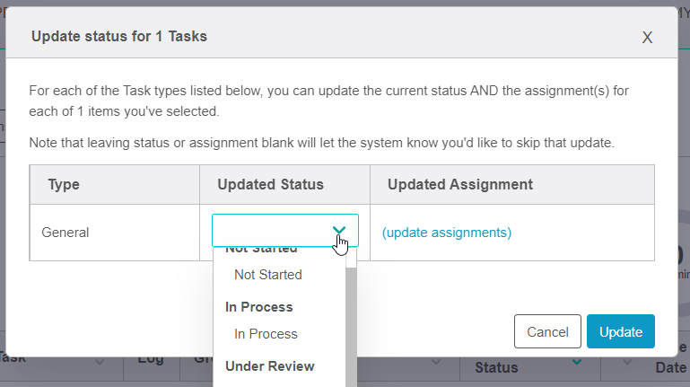Click the In Process group heading
This screenshot has height=387, width=690.
click(258, 307)
